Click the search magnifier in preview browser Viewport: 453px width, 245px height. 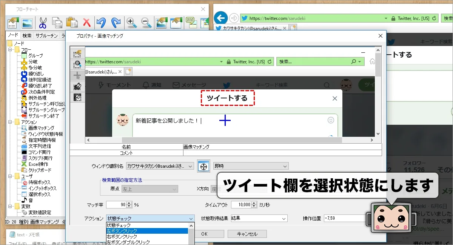click(354, 62)
